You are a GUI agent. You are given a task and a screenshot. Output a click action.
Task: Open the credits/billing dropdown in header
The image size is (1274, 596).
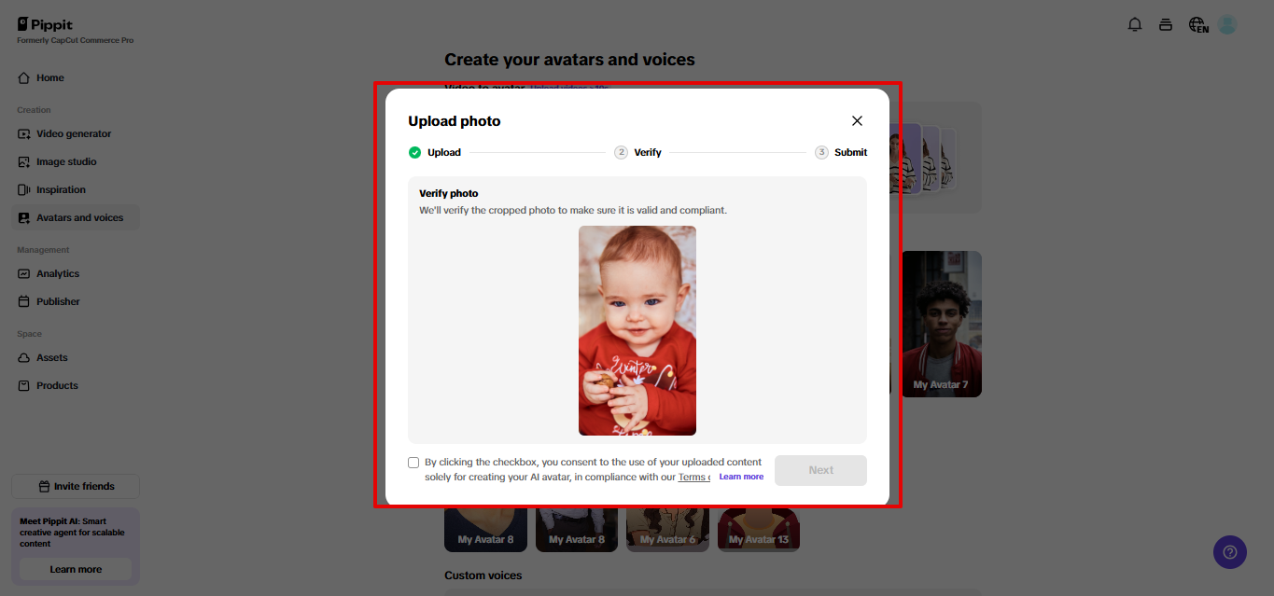pyautogui.click(x=1166, y=24)
